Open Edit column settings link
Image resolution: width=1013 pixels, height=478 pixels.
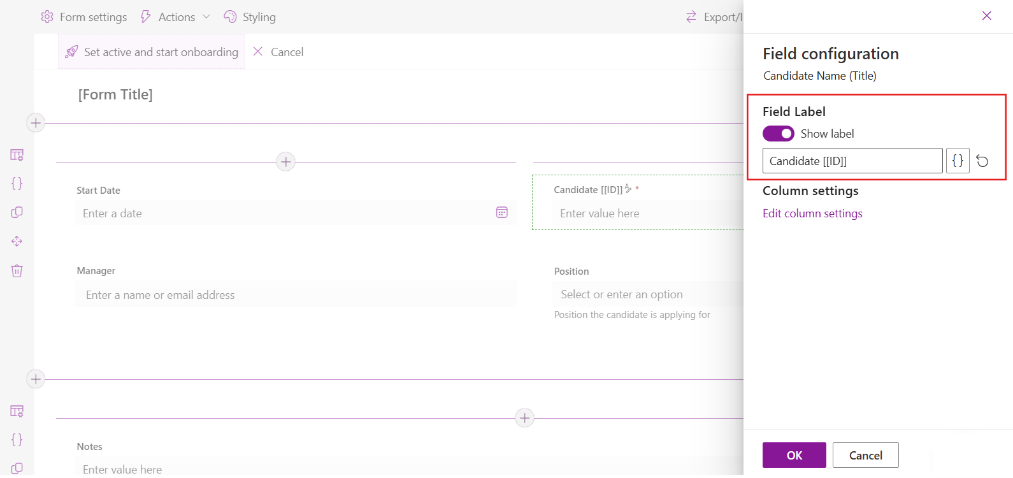(x=812, y=214)
